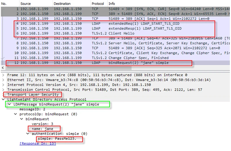
Task: Collapse Lightweight Directory Access Protocol section
Action: coord(3,99)
